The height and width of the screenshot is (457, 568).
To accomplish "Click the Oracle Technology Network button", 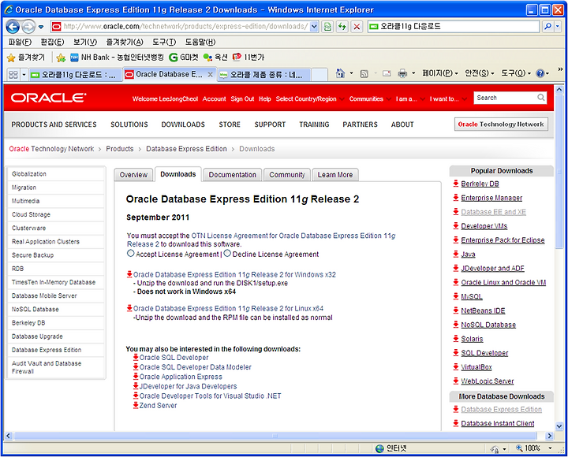I will click(501, 124).
